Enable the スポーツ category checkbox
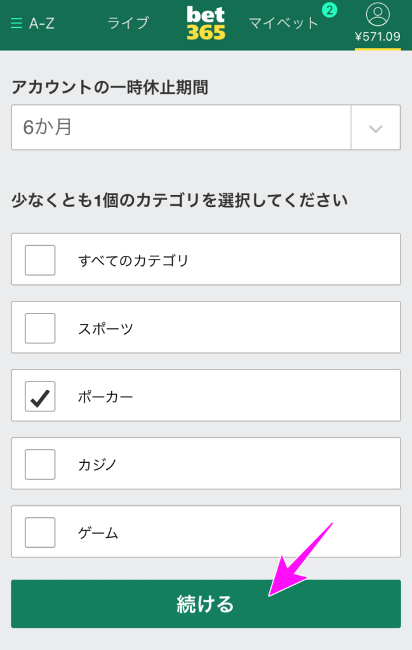This screenshot has width=412, height=650. (39, 328)
